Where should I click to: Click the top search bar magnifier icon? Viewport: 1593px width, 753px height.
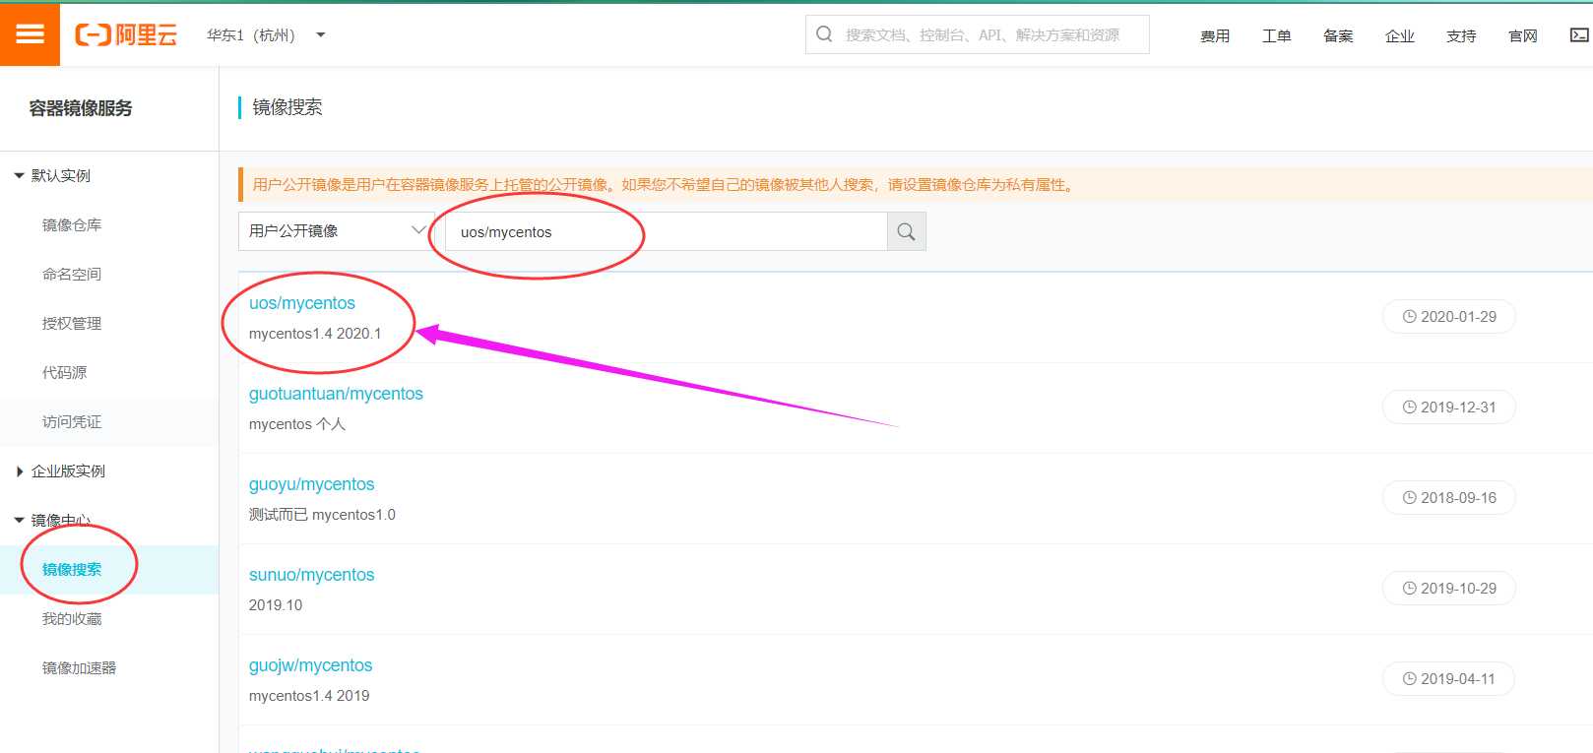pyautogui.click(x=824, y=34)
